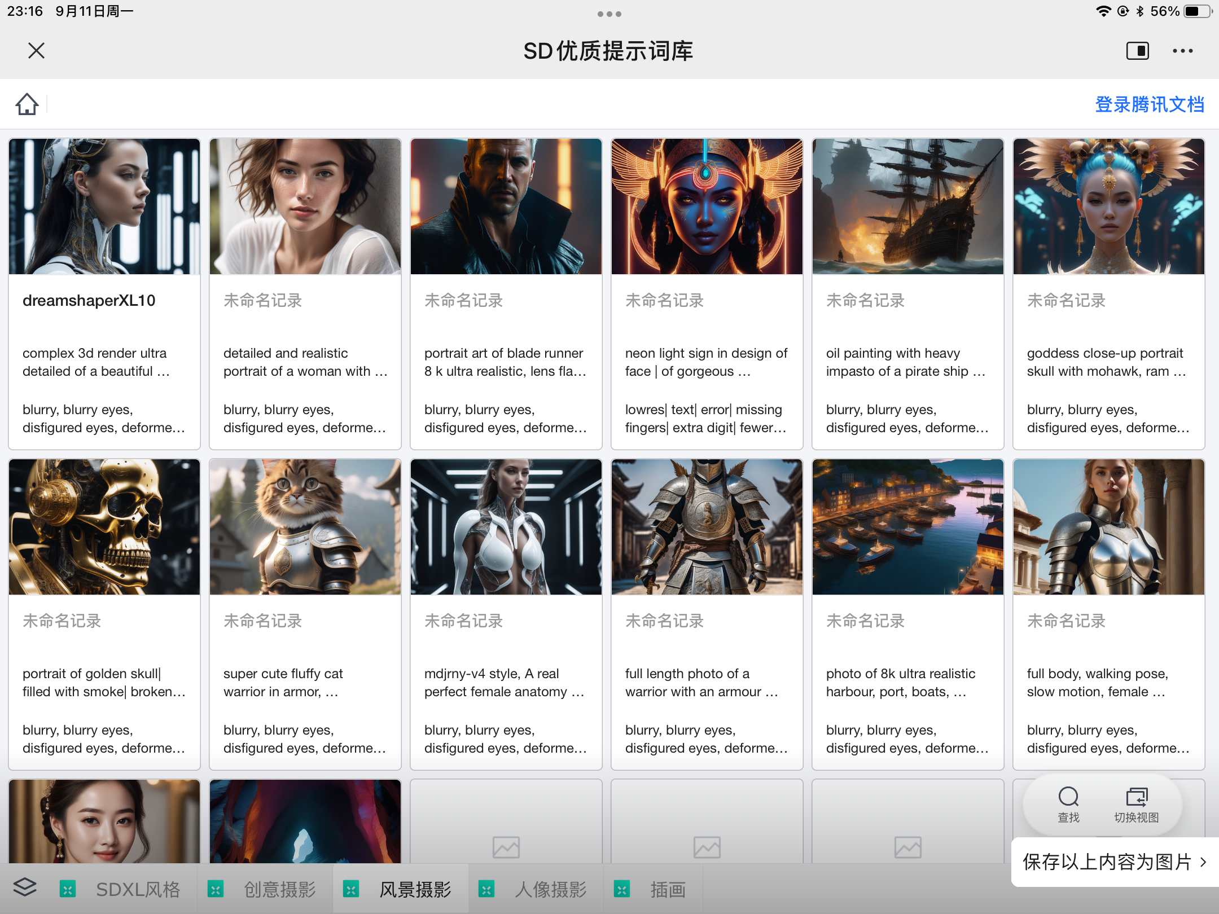Toggle the split view panel icon
The width and height of the screenshot is (1219, 914).
pyautogui.click(x=1137, y=51)
